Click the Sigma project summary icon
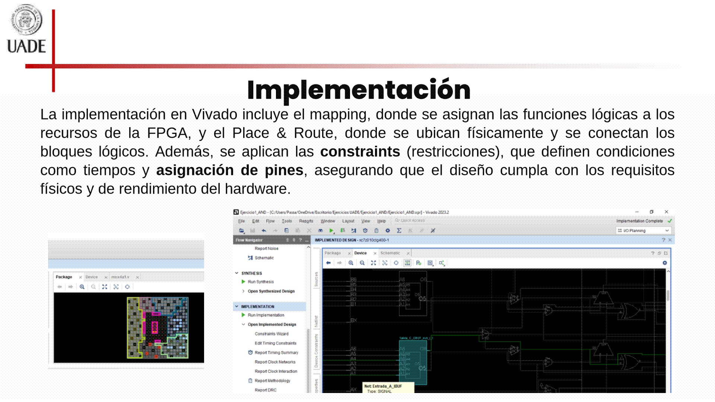715x402 pixels. coord(399,231)
